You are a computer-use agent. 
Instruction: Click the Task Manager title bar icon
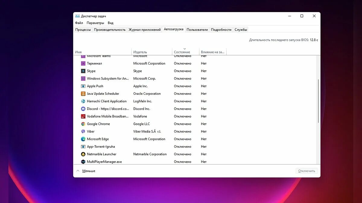click(78, 16)
